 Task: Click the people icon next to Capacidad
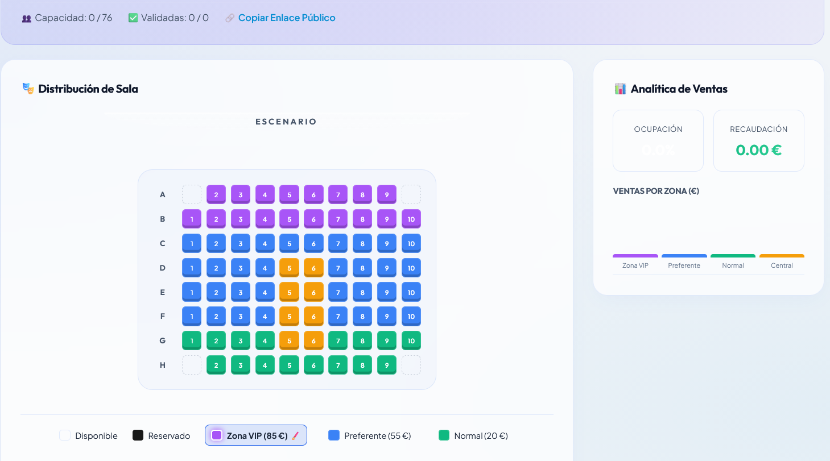tap(27, 18)
